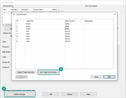Screen dimensions: 126x98
Task: Sort by Tagname column header
Action: coord(45,21)
